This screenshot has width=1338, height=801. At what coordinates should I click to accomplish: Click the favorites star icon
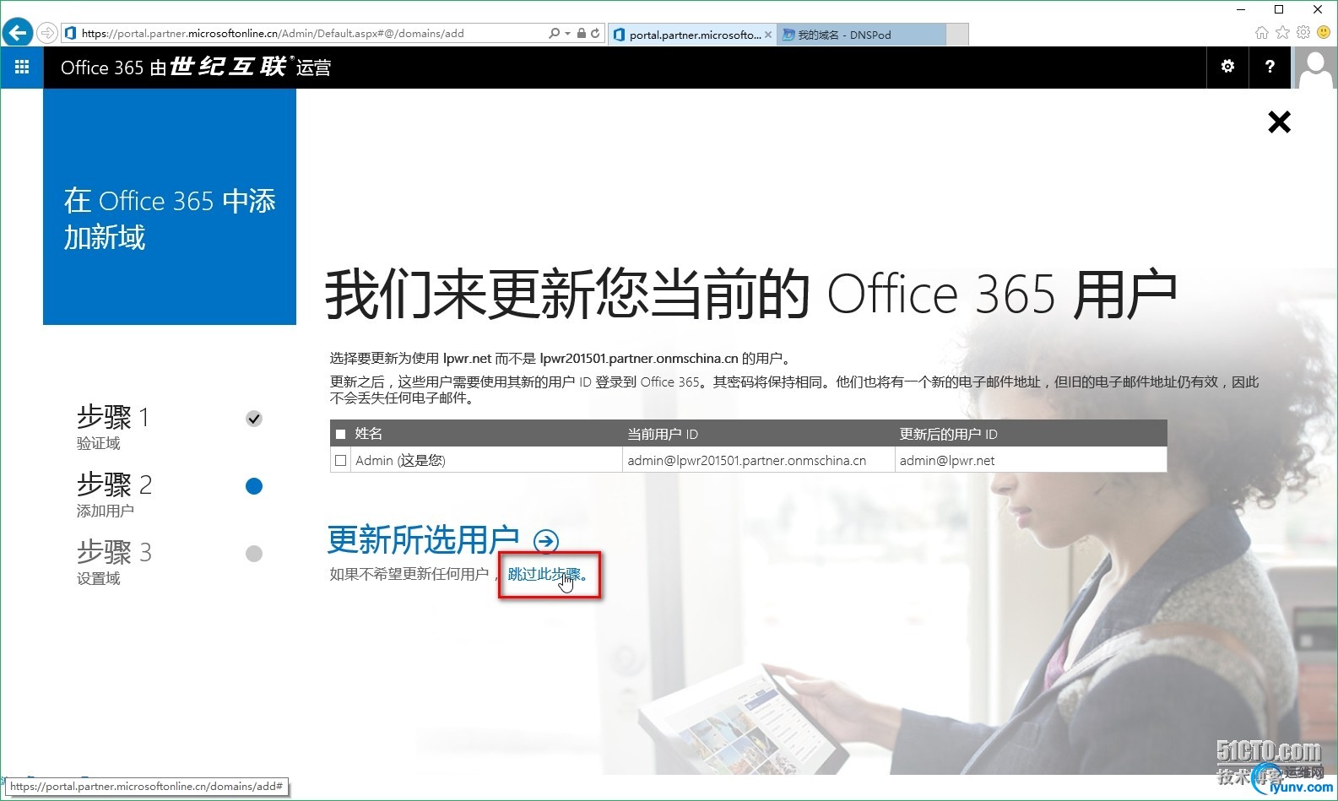click(1282, 33)
